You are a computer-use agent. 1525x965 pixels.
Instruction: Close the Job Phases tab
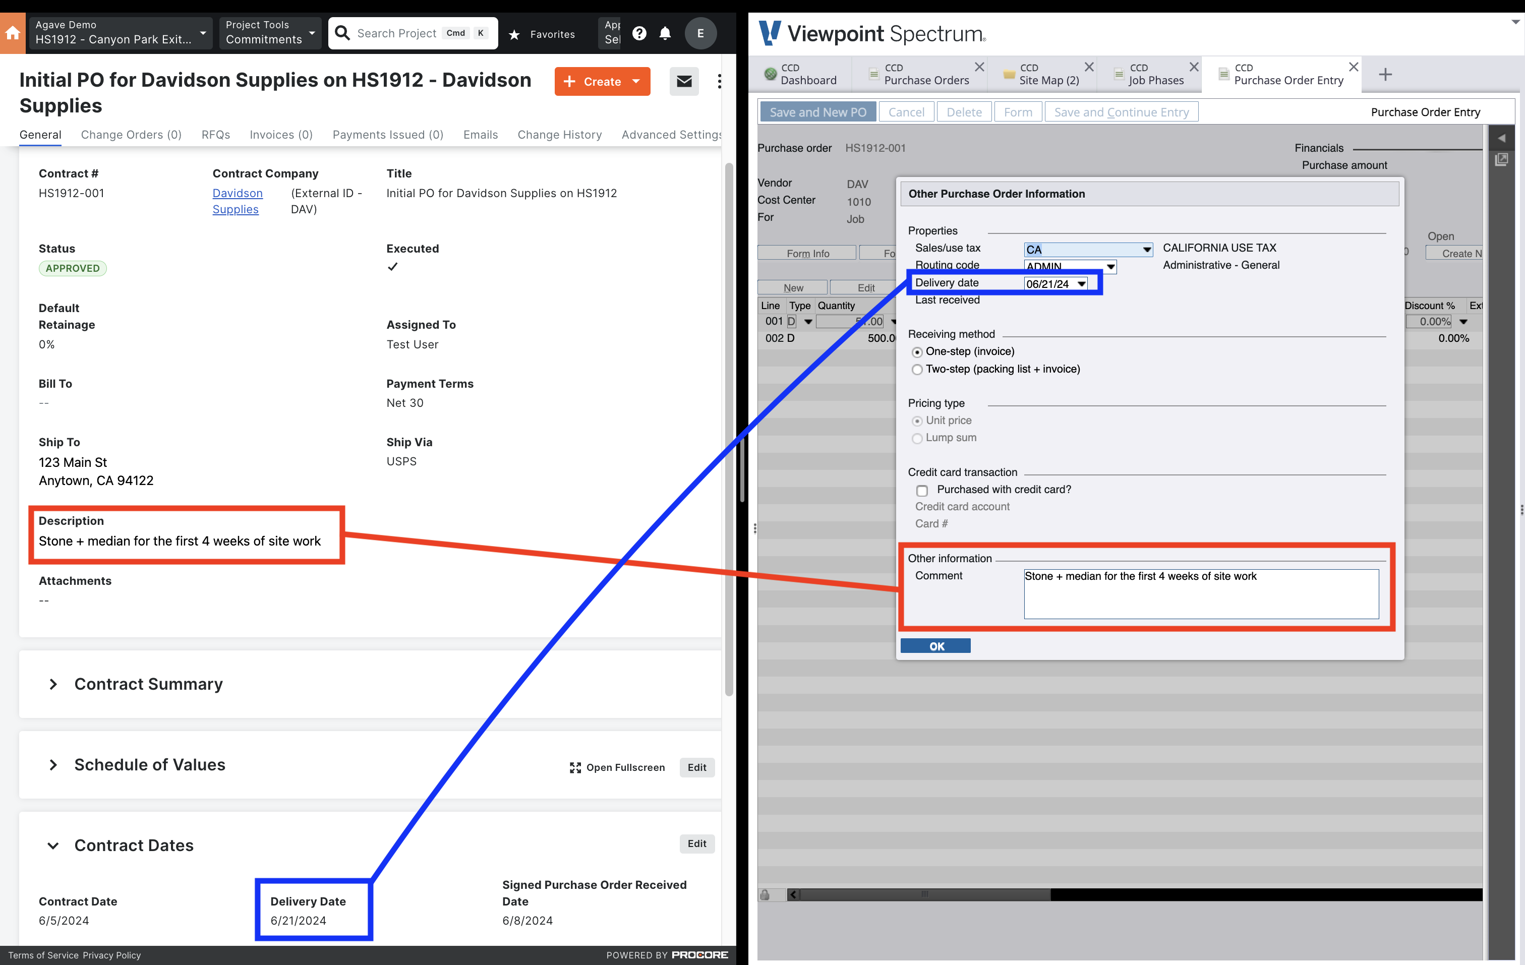1193,67
